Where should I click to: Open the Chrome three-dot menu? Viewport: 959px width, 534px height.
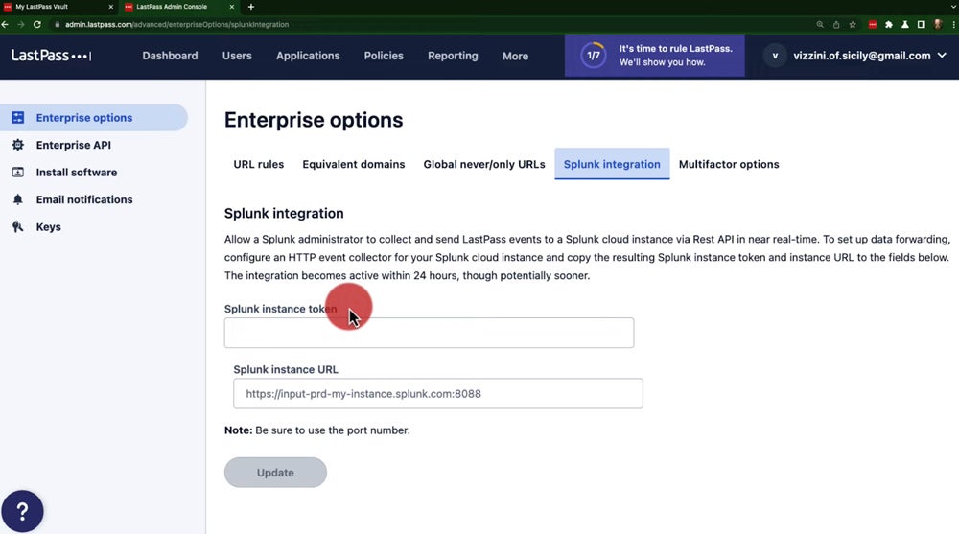click(x=951, y=24)
